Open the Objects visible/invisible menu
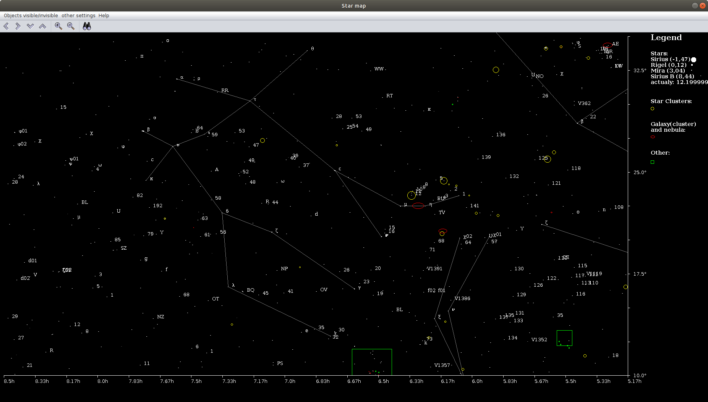This screenshot has height=402, width=708. [x=31, y=16]
